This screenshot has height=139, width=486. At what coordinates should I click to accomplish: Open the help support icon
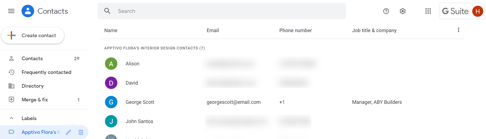click(x=386, y=11)
